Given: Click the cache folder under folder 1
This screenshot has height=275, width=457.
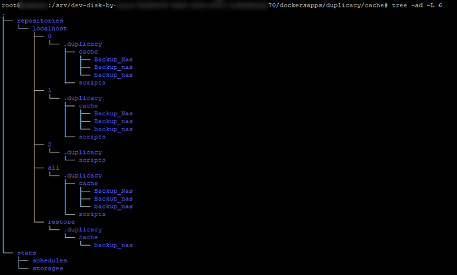Looking at the screenshot, I should pos(88,106).
